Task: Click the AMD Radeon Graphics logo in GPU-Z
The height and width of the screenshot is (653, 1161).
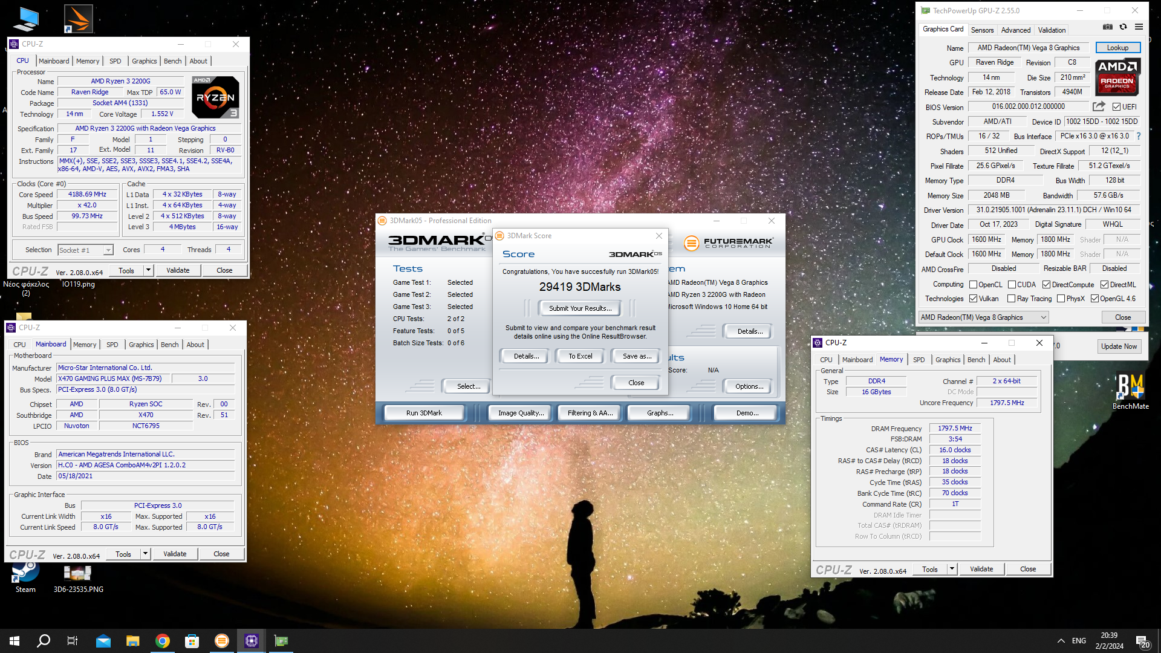Action: click(x=1117, y=77)
